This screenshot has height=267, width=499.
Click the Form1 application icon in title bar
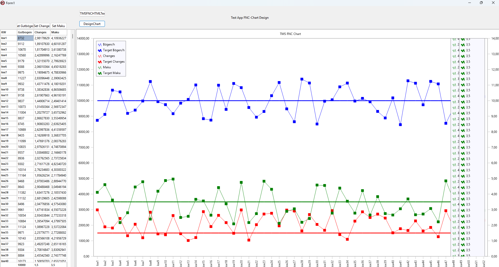3,3
